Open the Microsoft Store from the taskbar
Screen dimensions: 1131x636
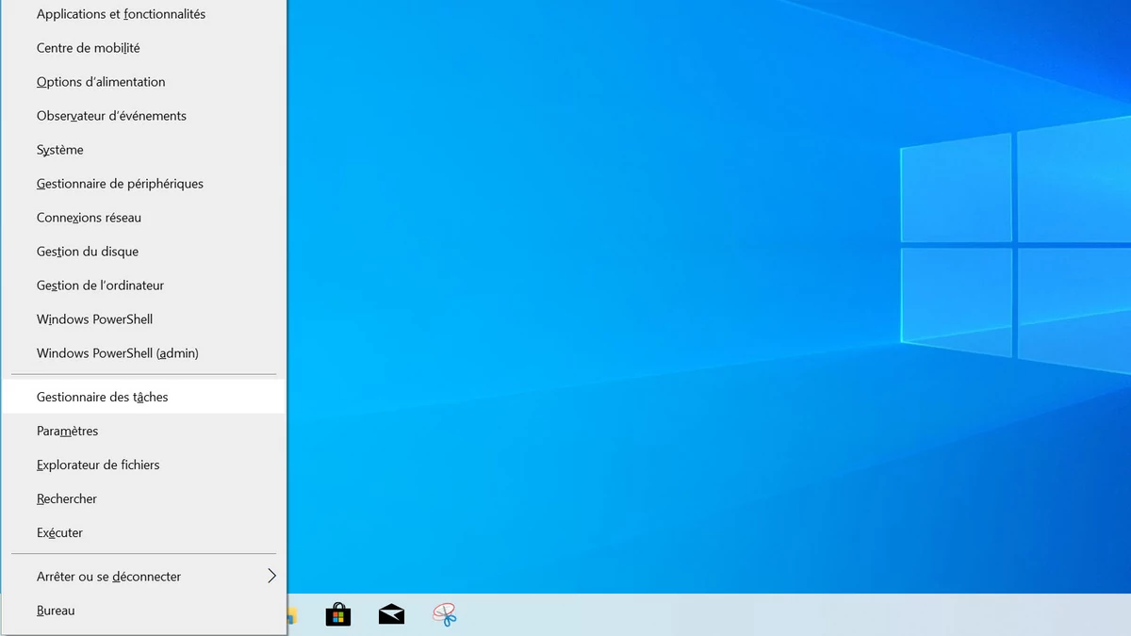(337, 614)
